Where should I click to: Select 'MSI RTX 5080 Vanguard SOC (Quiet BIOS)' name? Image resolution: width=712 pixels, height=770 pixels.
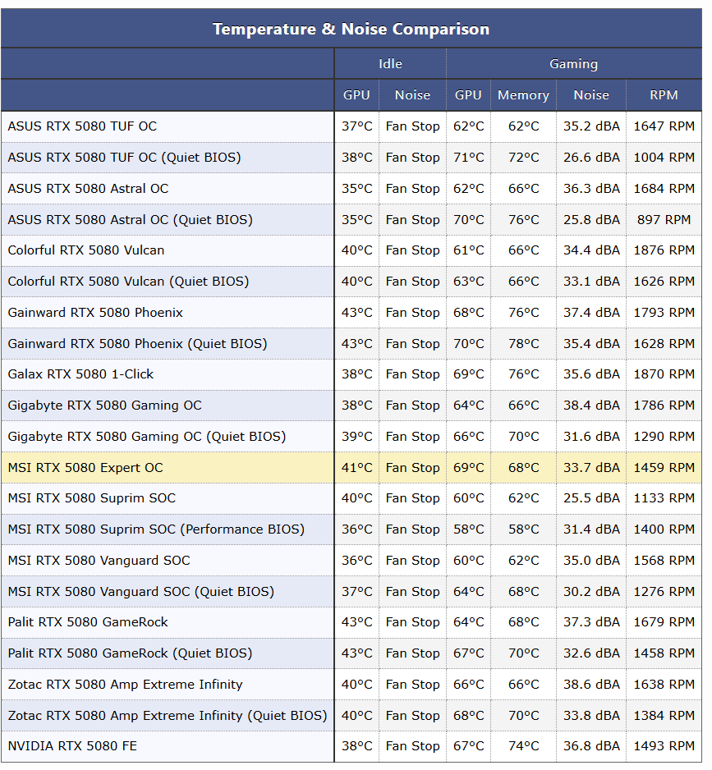(x=141, y=592)
